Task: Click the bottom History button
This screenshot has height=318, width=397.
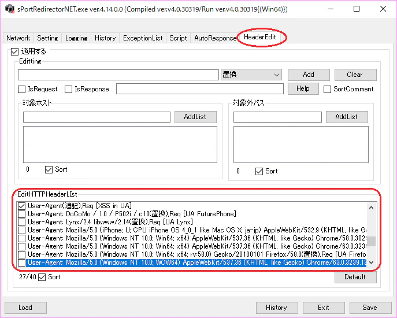Action: [x=277, y=308]
